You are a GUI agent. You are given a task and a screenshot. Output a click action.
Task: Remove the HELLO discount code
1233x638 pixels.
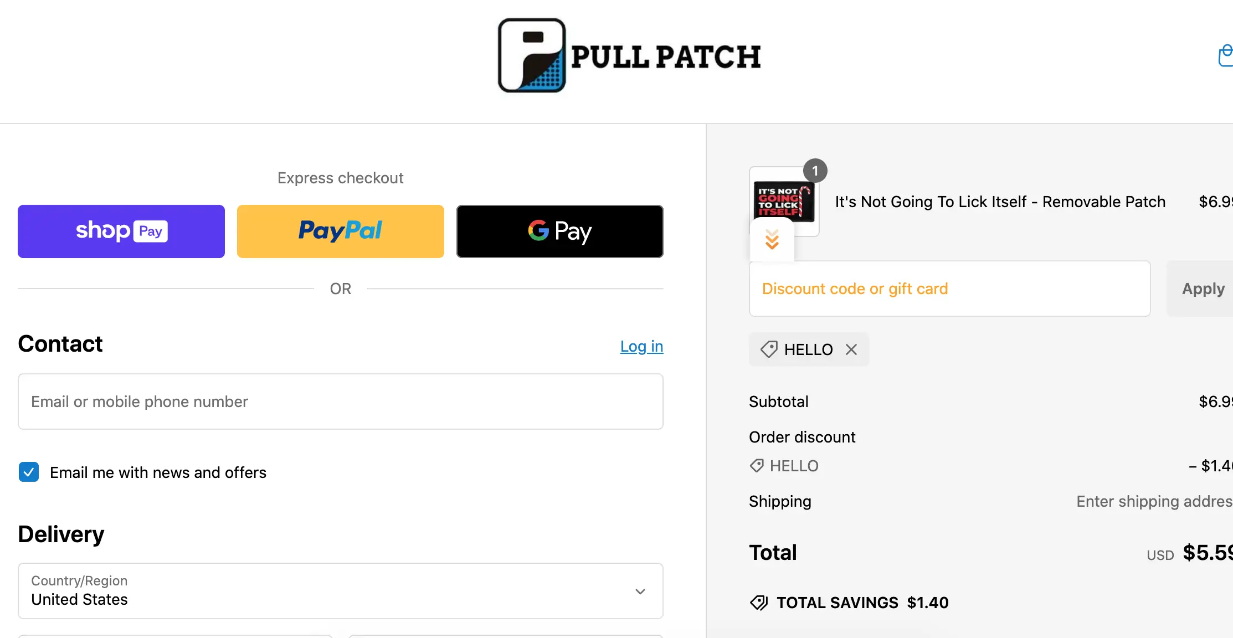(x=851, y=349)
